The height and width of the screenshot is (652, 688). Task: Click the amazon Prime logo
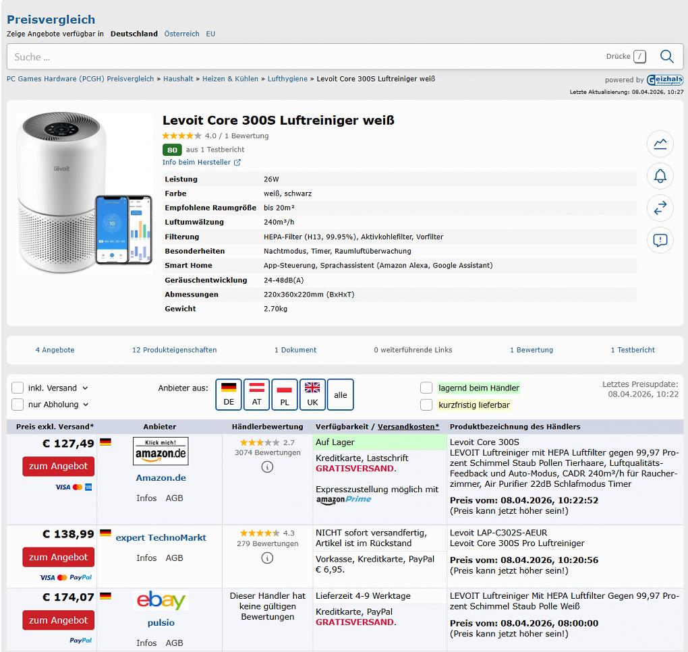(343, 500)
